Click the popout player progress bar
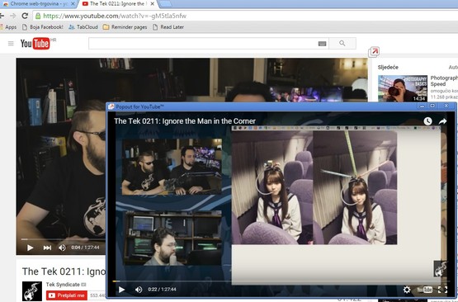This screenshot has width=458, height=302. coord(281,281)
